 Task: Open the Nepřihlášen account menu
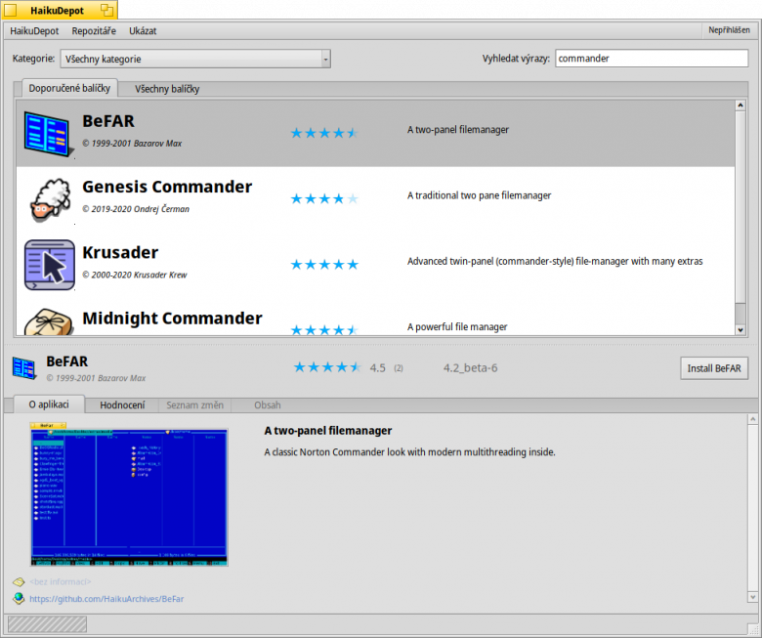tap(729, 30)
